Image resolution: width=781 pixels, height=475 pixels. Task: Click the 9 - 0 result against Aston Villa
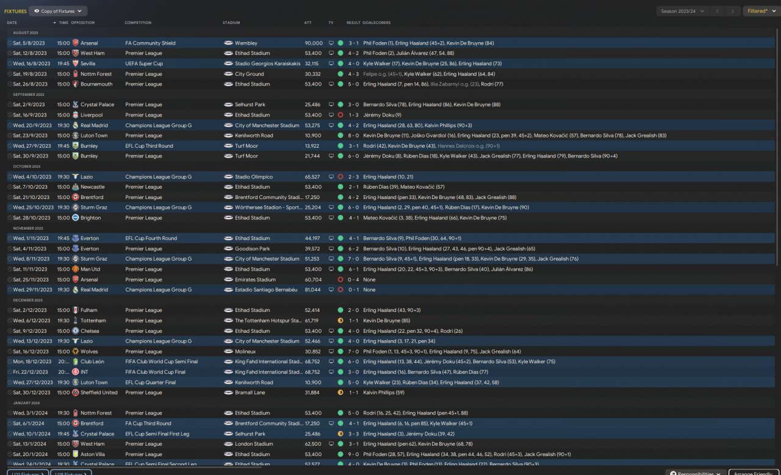(x=354, y=454)
